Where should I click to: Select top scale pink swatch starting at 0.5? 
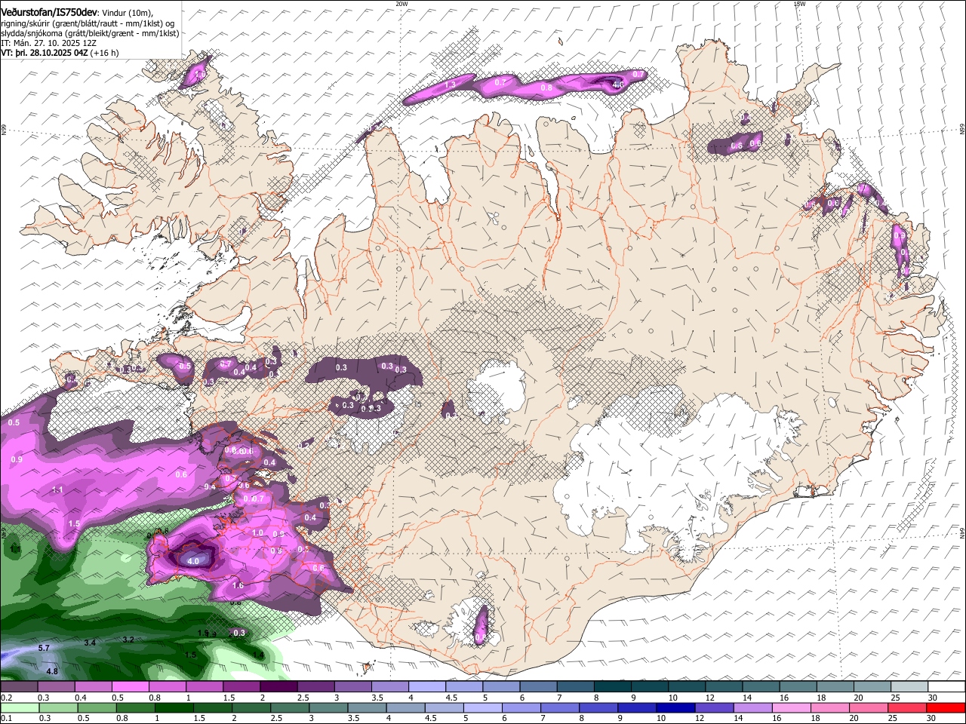(130, 686)
